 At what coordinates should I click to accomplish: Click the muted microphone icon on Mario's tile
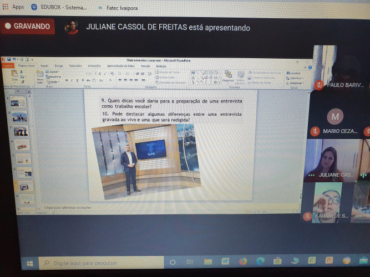[x=315, y=131]
